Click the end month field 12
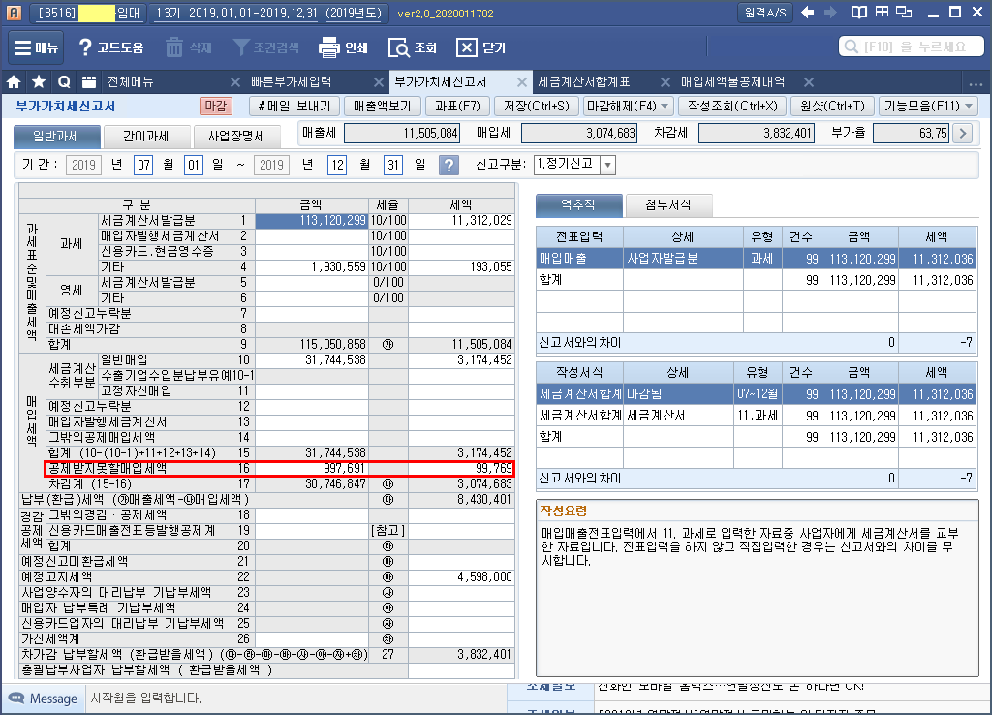Viewport: 992px width, 715px height. coord(337,165)
